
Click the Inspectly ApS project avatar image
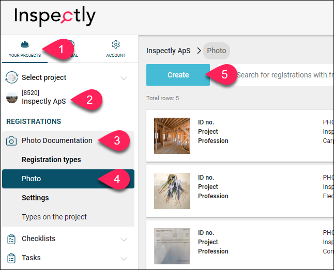12,98
